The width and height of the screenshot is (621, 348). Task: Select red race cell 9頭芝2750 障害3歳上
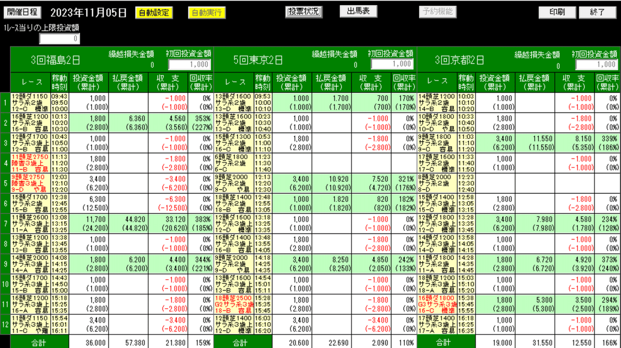click(30, 183)
